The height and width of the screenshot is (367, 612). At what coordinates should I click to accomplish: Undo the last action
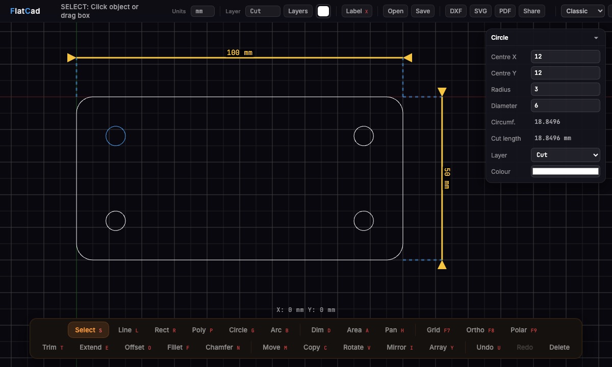[488, 347]
